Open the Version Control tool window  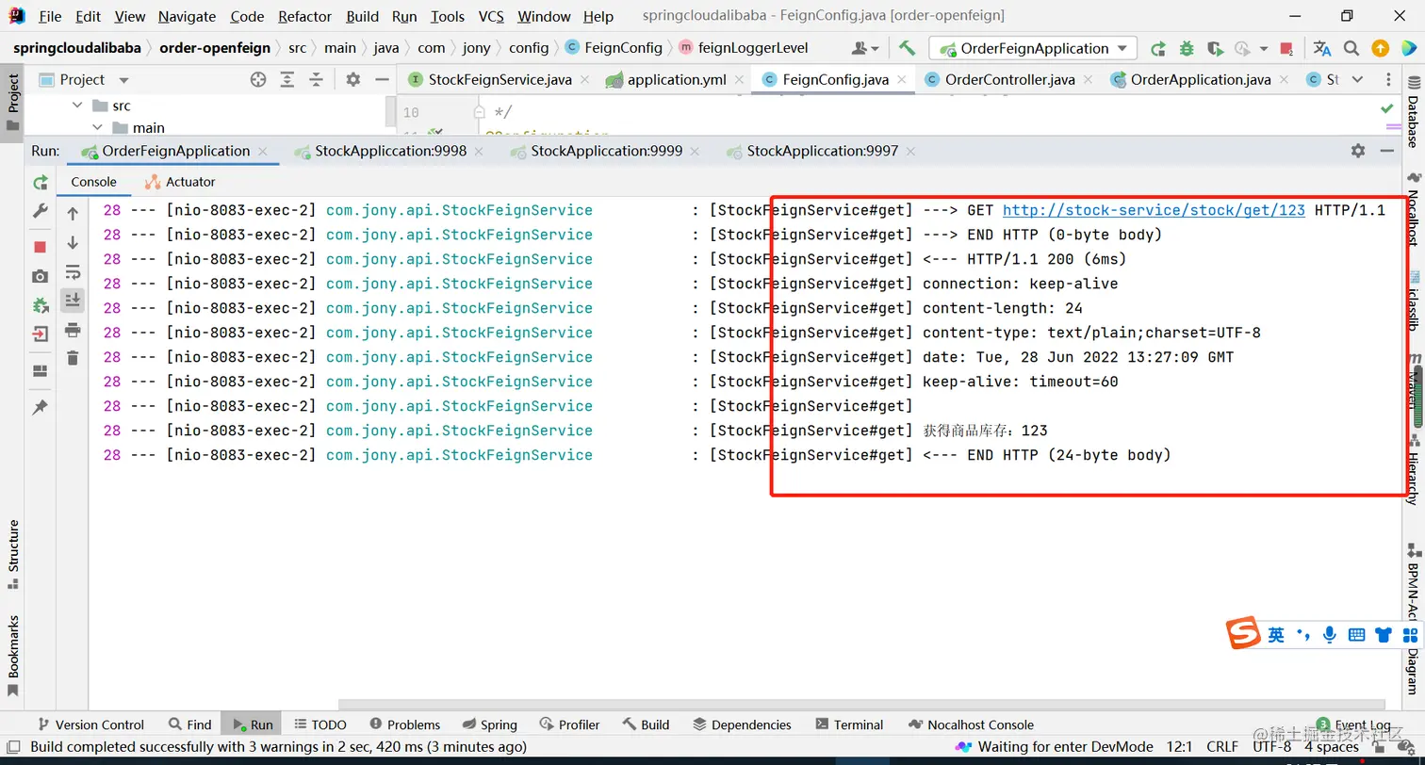(x=90, y=724)
